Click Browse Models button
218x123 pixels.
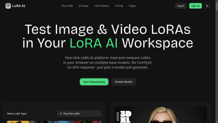point(124,82)
